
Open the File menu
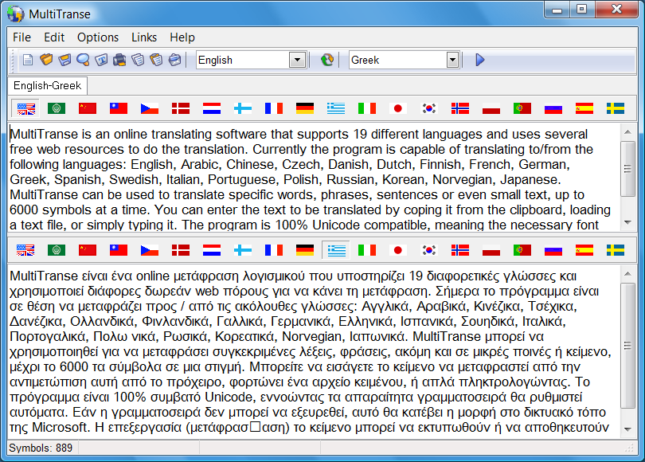pyautogui.click(x=21, y=37)
